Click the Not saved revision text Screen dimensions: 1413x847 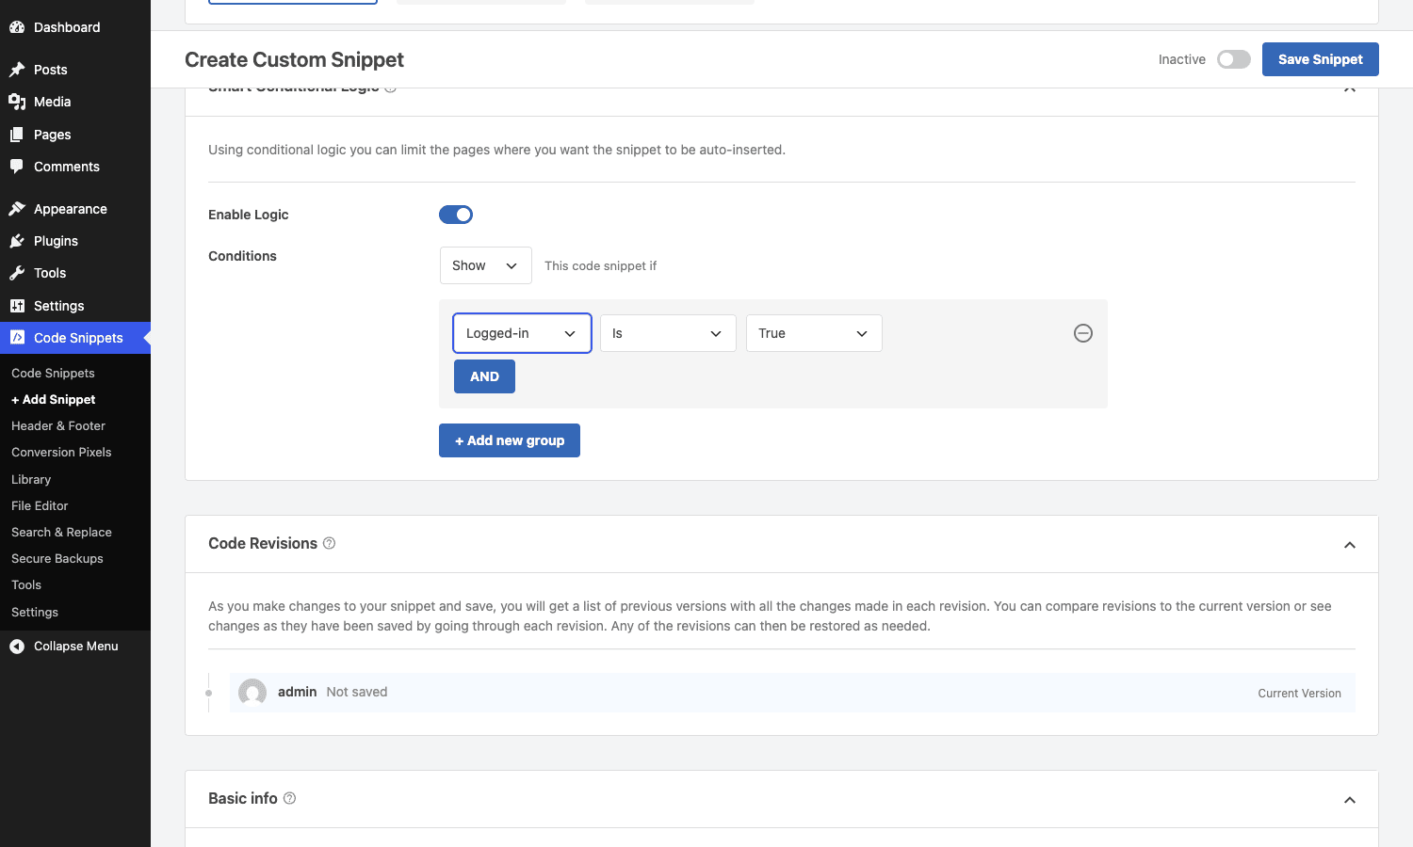point(357,692)
